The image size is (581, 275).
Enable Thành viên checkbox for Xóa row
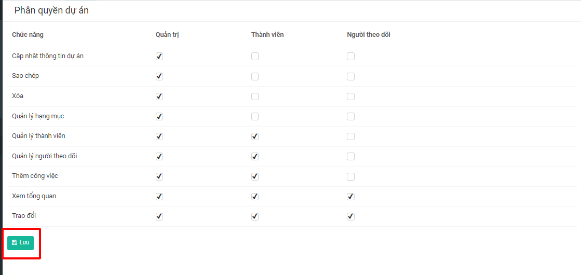255,97
